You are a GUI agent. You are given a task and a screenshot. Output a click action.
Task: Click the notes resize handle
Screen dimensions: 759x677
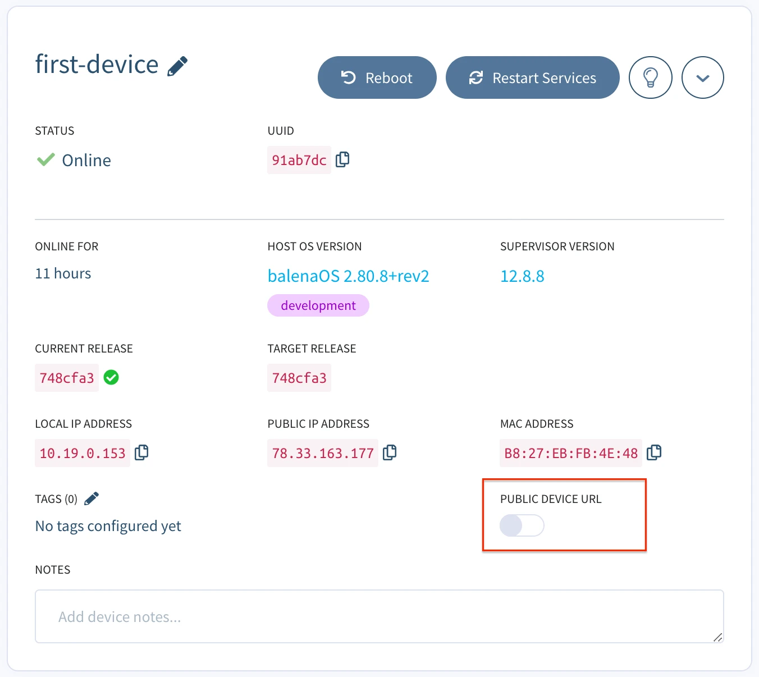[717, 637]
